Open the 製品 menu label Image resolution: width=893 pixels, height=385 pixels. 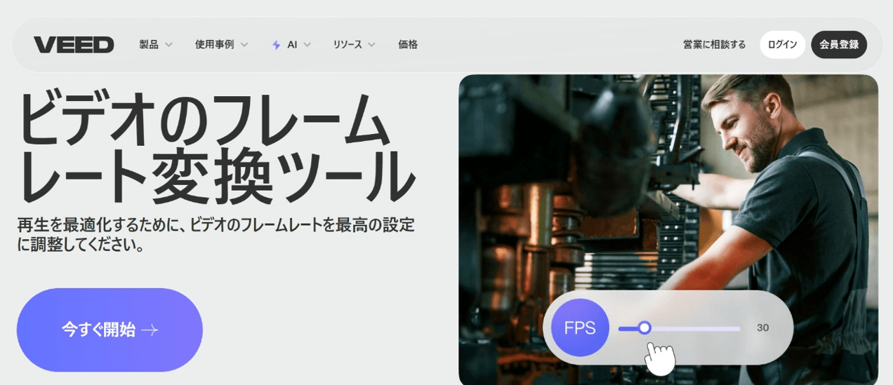point(148,45)
